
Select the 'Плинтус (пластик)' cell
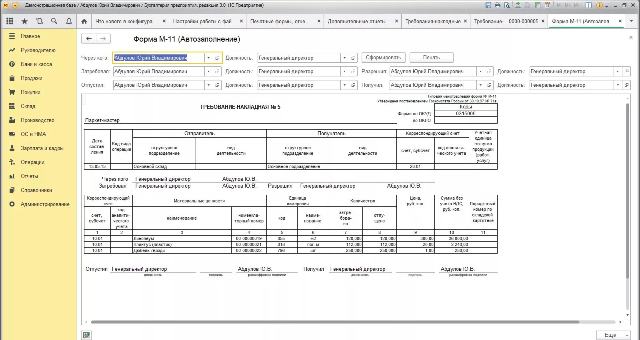[x=182, y=244]
